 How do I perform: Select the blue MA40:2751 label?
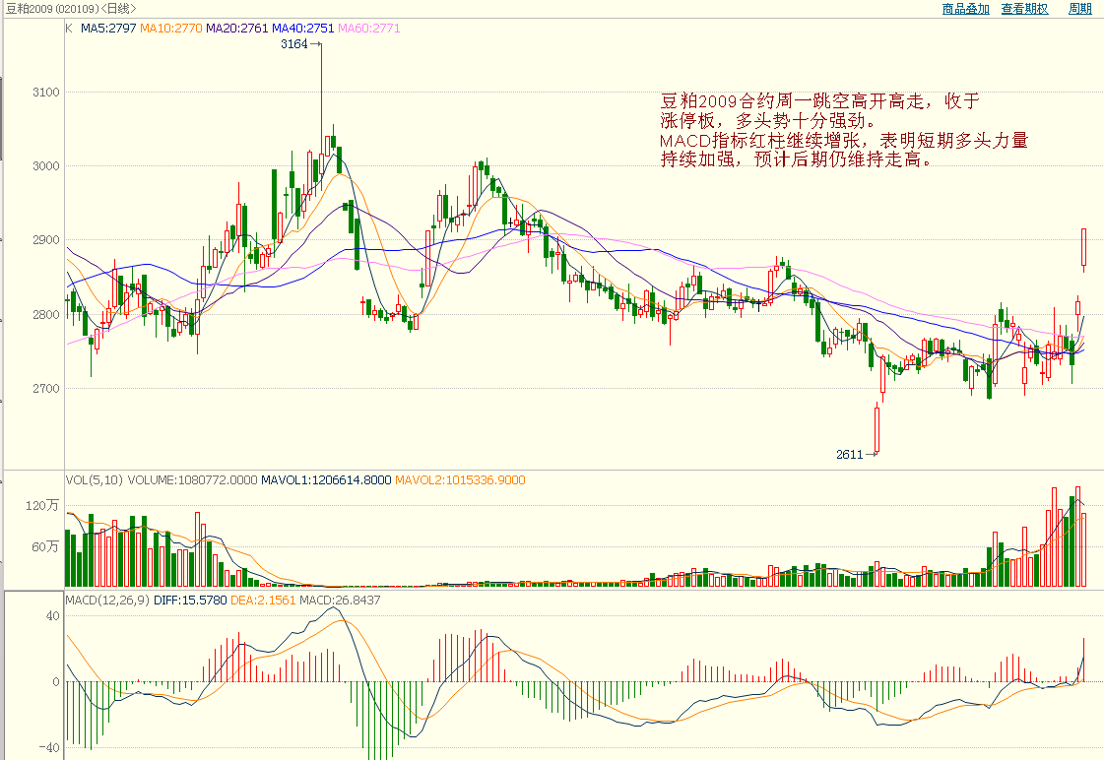pyautogui.click(x=302, y=30)
